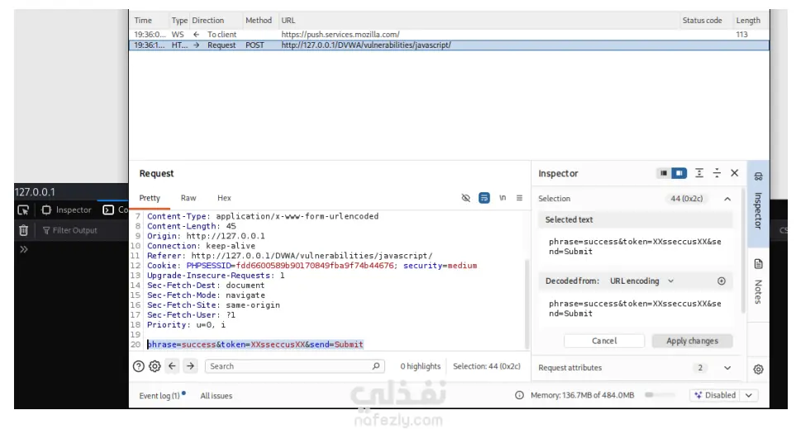Viewport: 796px width, 429px height.
Task: Collapse the Selection section chevron
Action: [727, 199]
